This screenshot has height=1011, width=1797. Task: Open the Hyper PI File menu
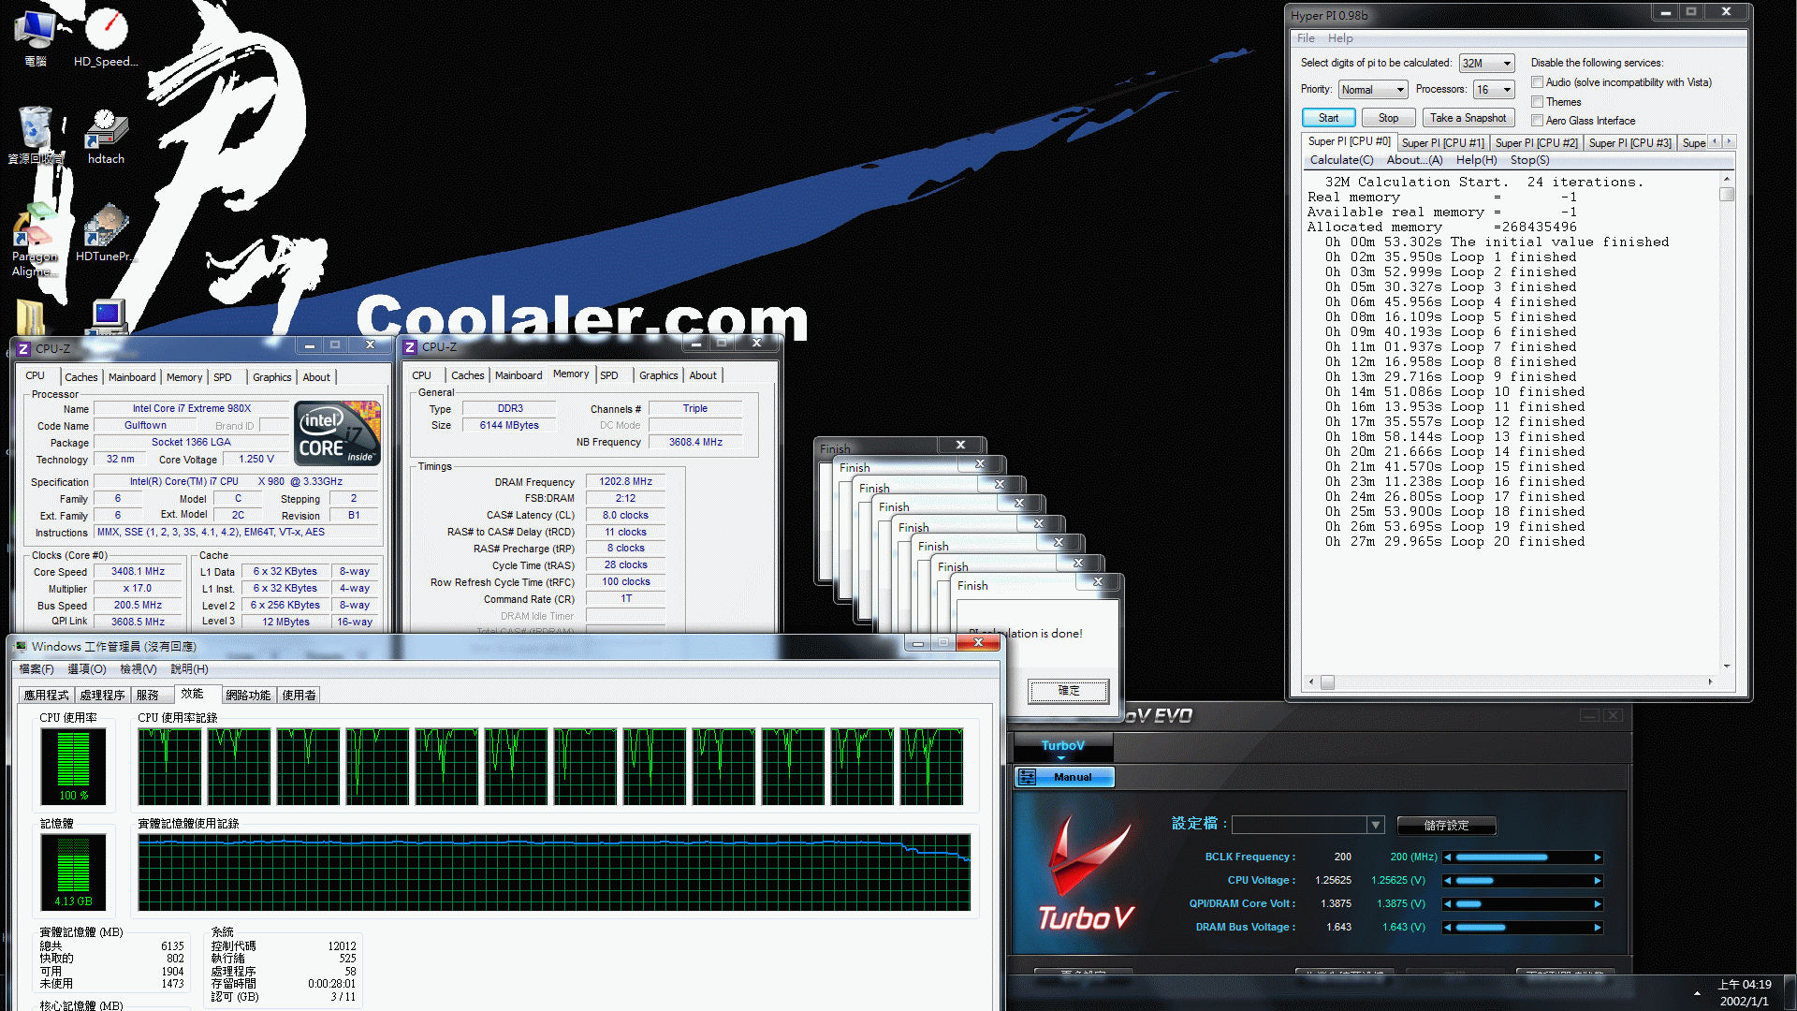pyautogui.click(x=1306, y=38)
